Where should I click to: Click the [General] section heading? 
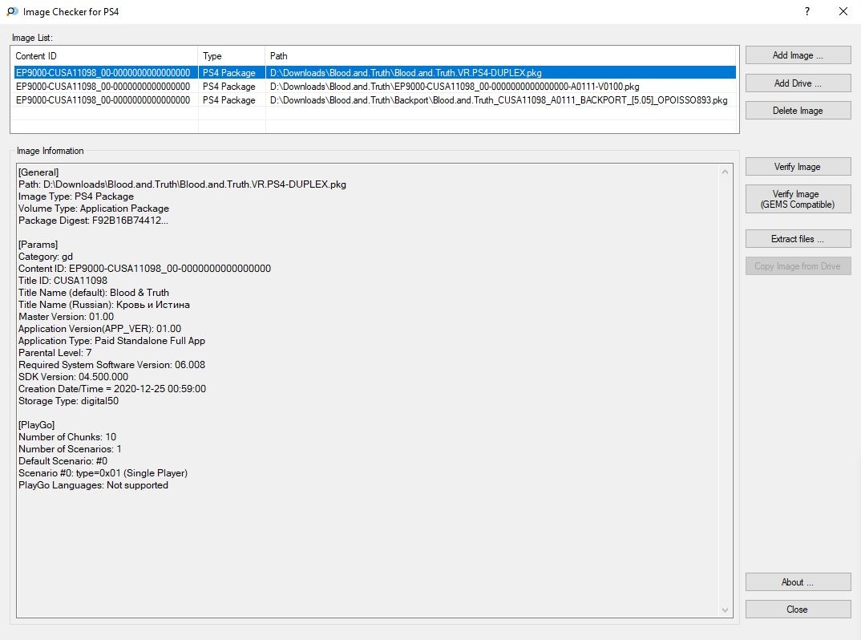pos(38,172)
